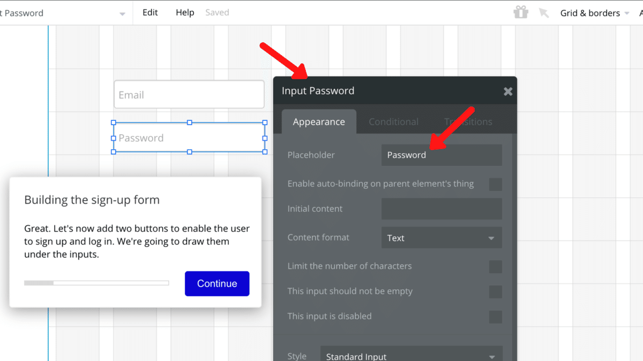Image resolution: width=643 pixels, height=361 pixels.
Task: Close the Input Password panel
Action: [x=508, y=91]
